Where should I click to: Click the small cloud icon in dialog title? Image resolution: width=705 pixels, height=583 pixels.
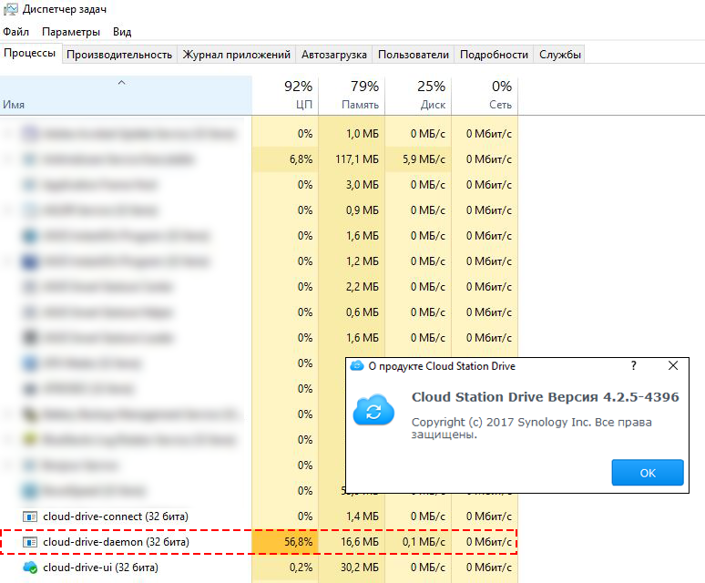point(357,365)
